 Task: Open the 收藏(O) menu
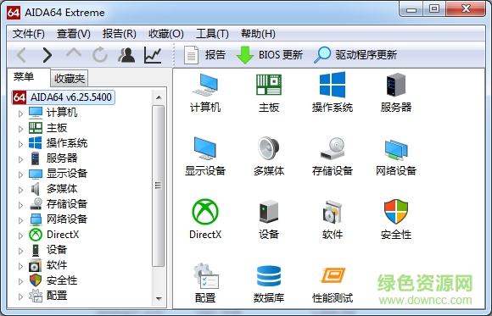pos(166,34)
